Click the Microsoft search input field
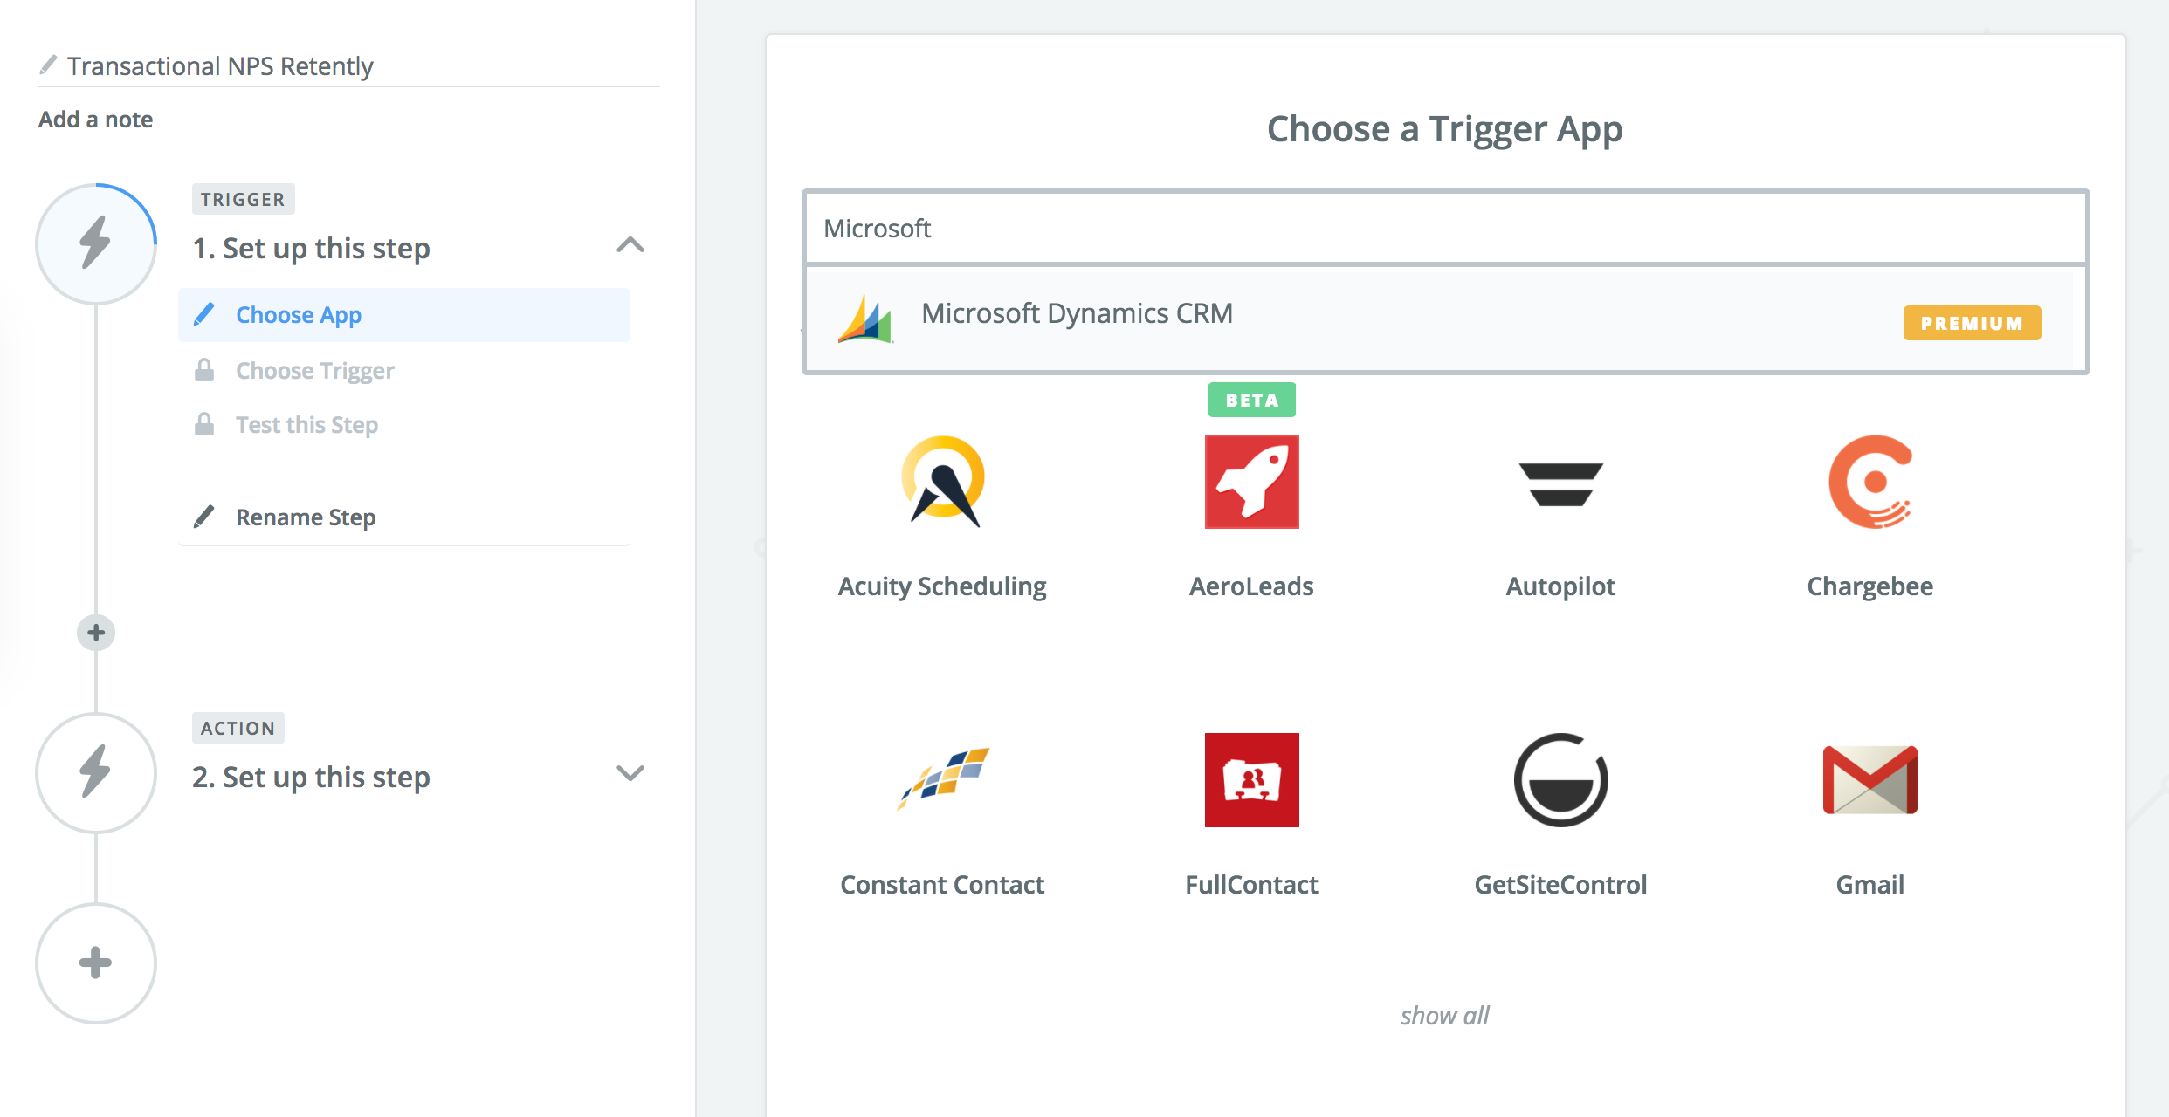 click(1443, 230)
